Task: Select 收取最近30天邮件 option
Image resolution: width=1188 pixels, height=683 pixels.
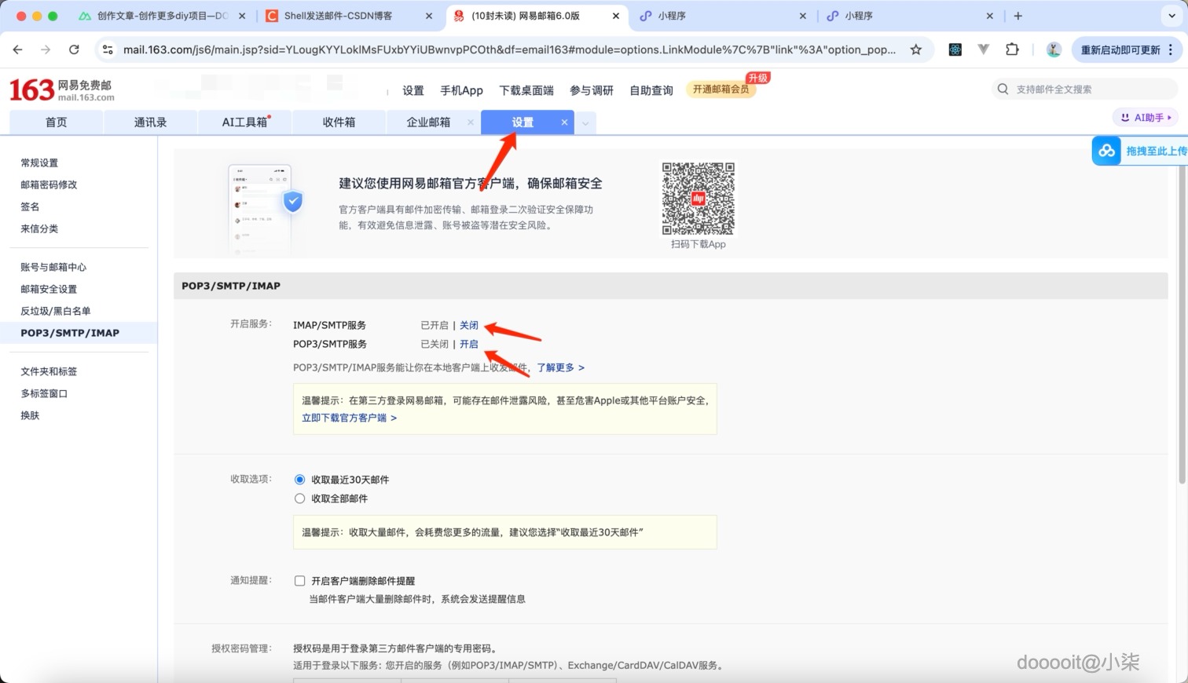Action: 299,479
